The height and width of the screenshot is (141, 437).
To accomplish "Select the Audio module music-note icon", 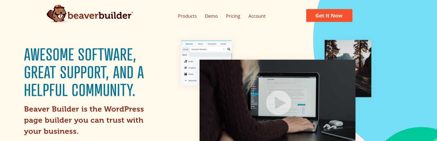I will click(x=186, y=61).
